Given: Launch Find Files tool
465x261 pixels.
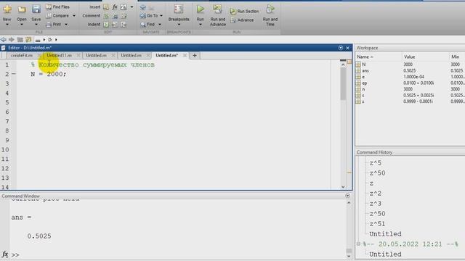Looking at the screenshot, I should [x=58, y=7].
